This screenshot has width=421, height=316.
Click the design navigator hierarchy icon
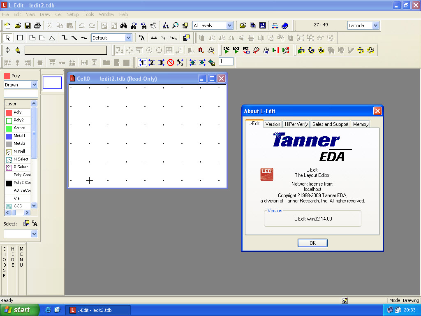(166, 26)
